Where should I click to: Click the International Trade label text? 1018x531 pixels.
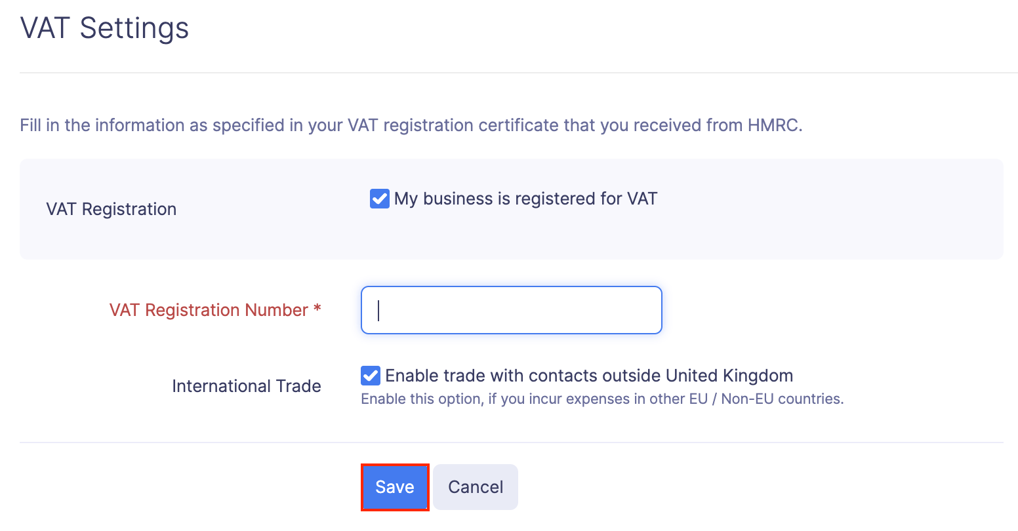(246, 385)
